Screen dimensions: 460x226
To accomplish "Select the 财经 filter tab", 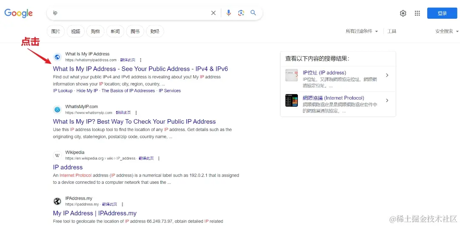I will point(155,31).
